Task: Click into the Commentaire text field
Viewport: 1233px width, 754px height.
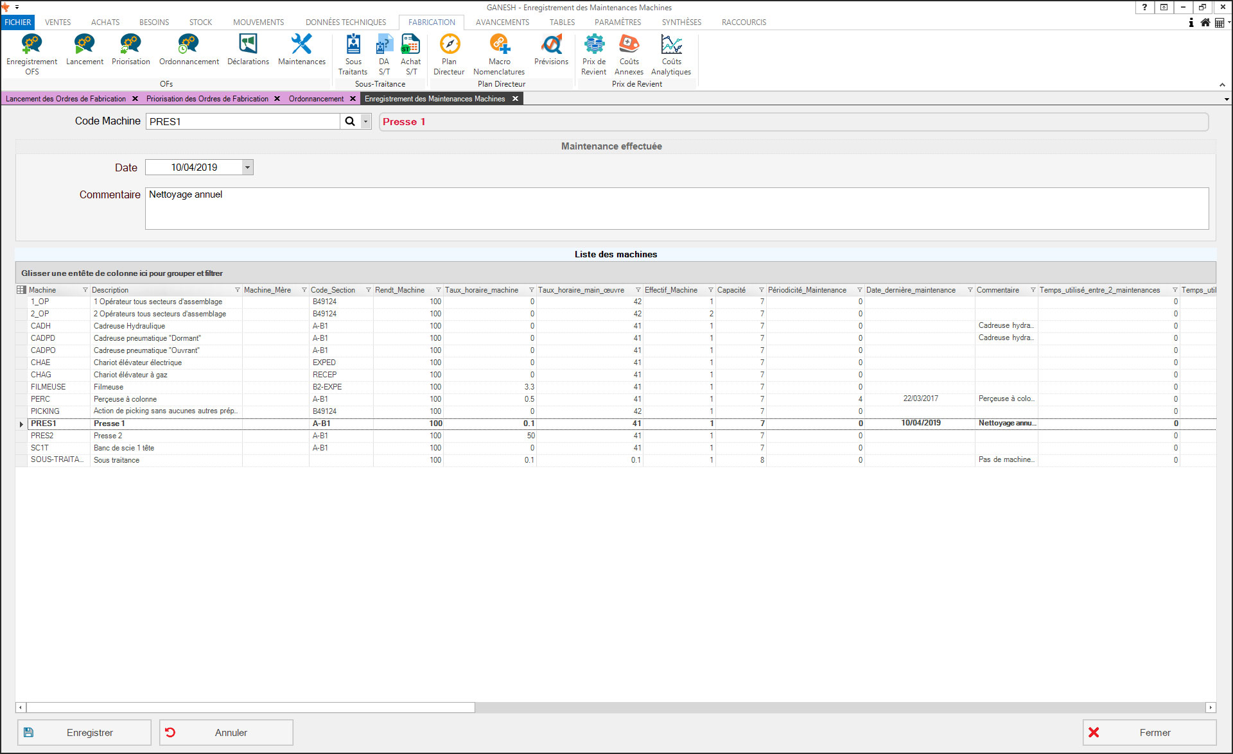Action: pos(676,209)
